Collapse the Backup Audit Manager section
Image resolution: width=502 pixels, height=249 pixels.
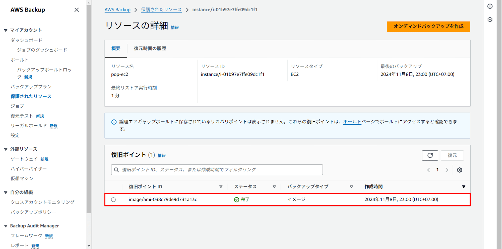pos(6,226)
